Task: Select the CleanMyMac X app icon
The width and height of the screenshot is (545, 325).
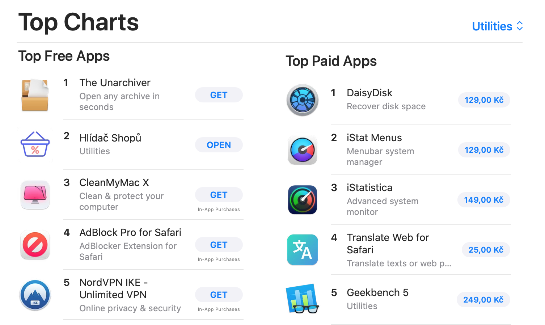Action: [35, 195]
